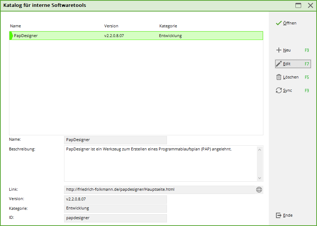Click the green row marker beside PapDesigner
The height and width of the screenshot is (226, 317).
[11, 36]
